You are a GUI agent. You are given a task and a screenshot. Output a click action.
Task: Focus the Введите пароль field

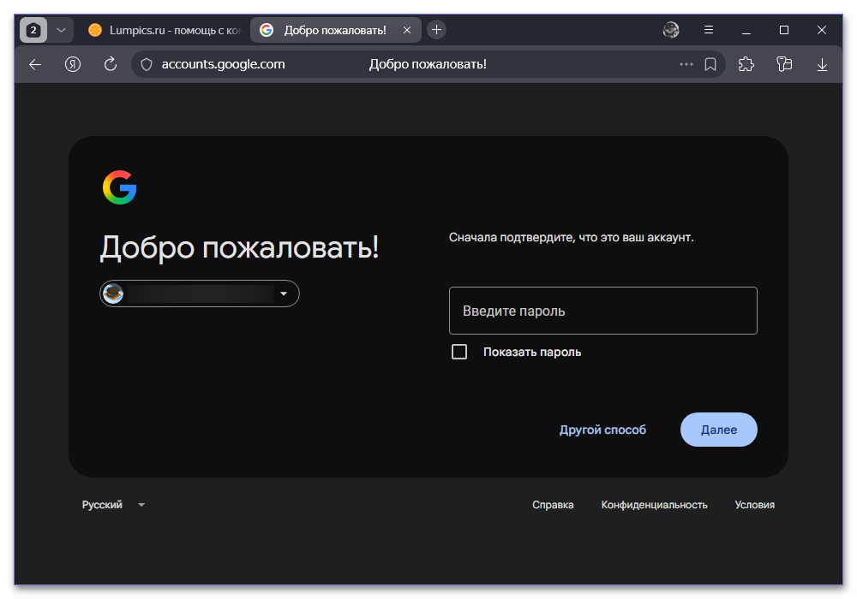click(x=602, y=311)
